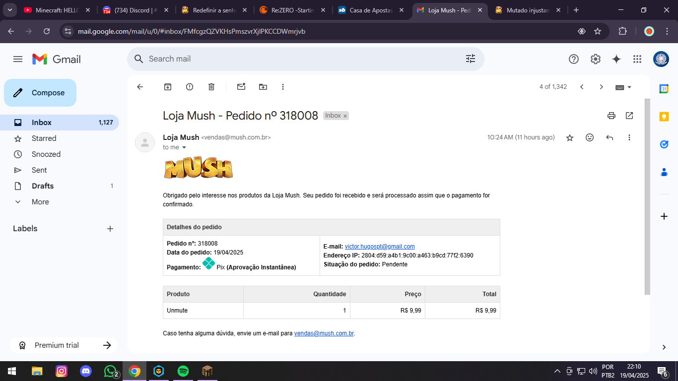
Task: Archive this email
Action: (x=168, y=87)
